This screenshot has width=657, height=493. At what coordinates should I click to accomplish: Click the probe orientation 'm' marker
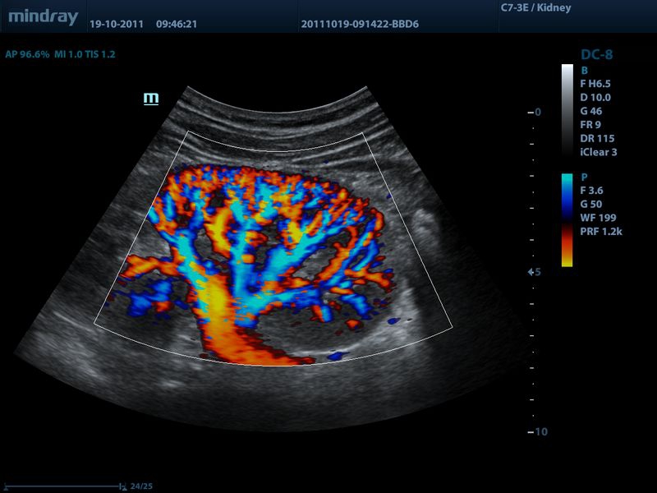tap(151, 99)
